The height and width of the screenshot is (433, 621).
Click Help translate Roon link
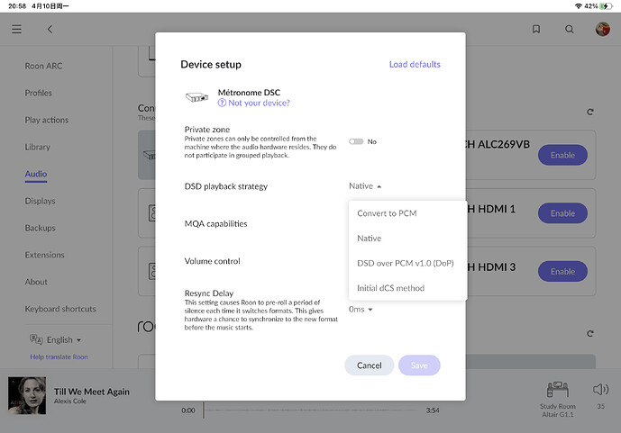pyautogui.click(x=59, y=356)
